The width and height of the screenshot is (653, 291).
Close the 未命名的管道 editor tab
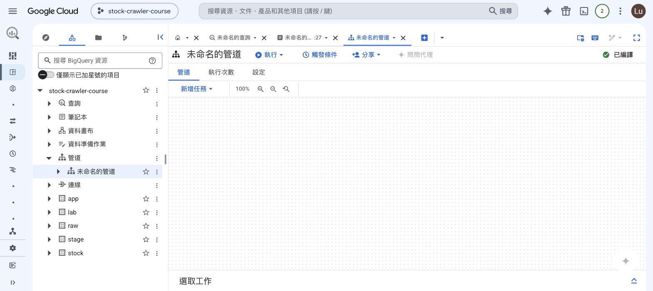[x=403, y=38]
